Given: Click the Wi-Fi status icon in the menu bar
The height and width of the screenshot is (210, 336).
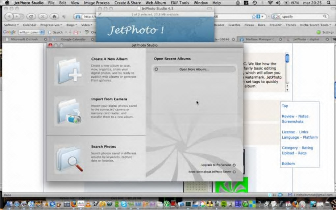Looking at the screenshot, I should [270, 3].
